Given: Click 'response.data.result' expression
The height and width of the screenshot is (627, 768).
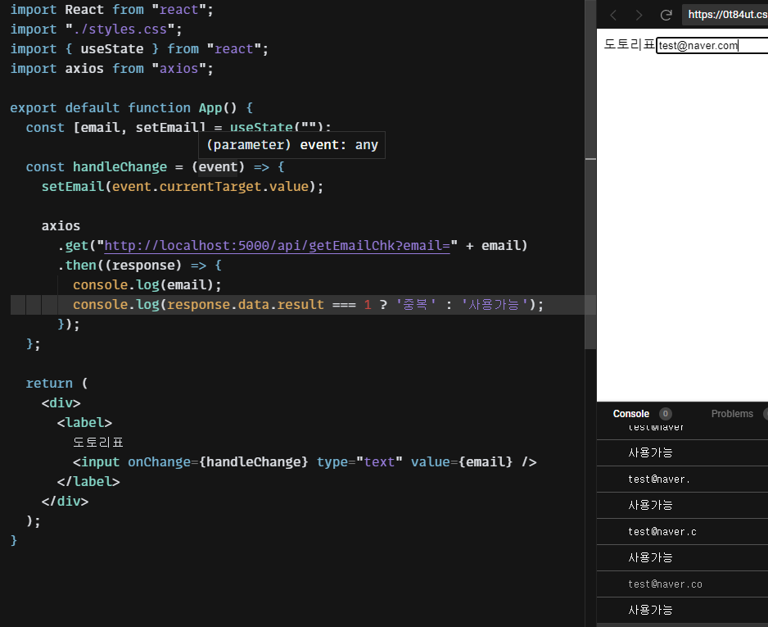Looking at the screenshot, I should pos(246,304).
